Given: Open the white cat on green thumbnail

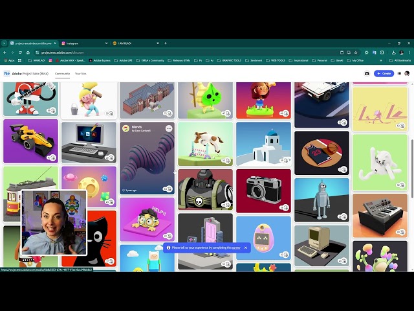Looking at the screenshot, I should pyautogui.click(x=380, y=163).
